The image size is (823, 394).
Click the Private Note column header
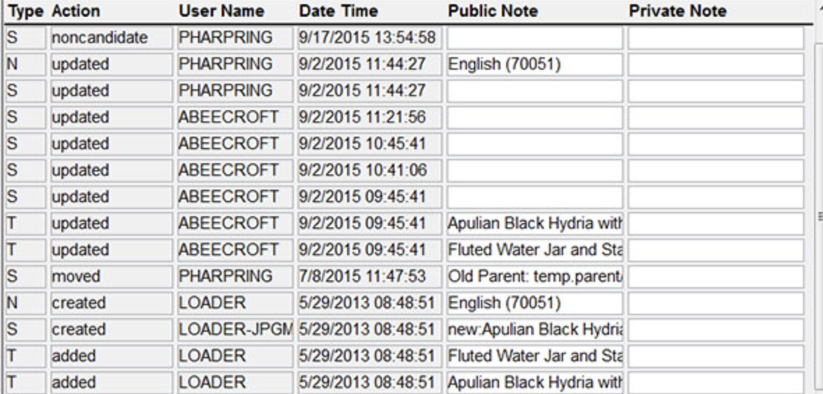677,11
